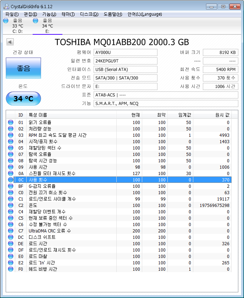Click status circle for 읽기 오류율 row

tap(11, 123)
